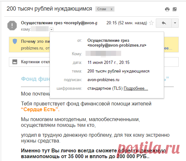
Task: Print the email with the printer icon
Action: (167, 9)
